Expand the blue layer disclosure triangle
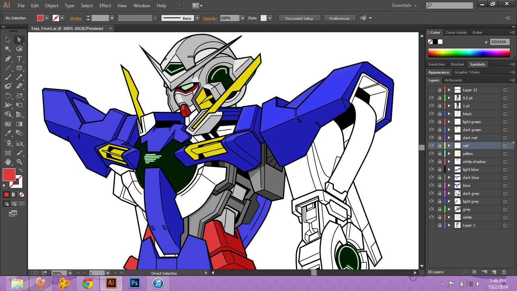The height and width of the screenshot is (291, 517). tap(449, 185)
